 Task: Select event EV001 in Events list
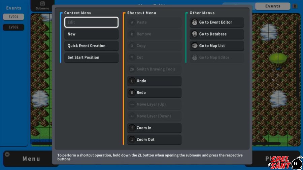point(13,17)
